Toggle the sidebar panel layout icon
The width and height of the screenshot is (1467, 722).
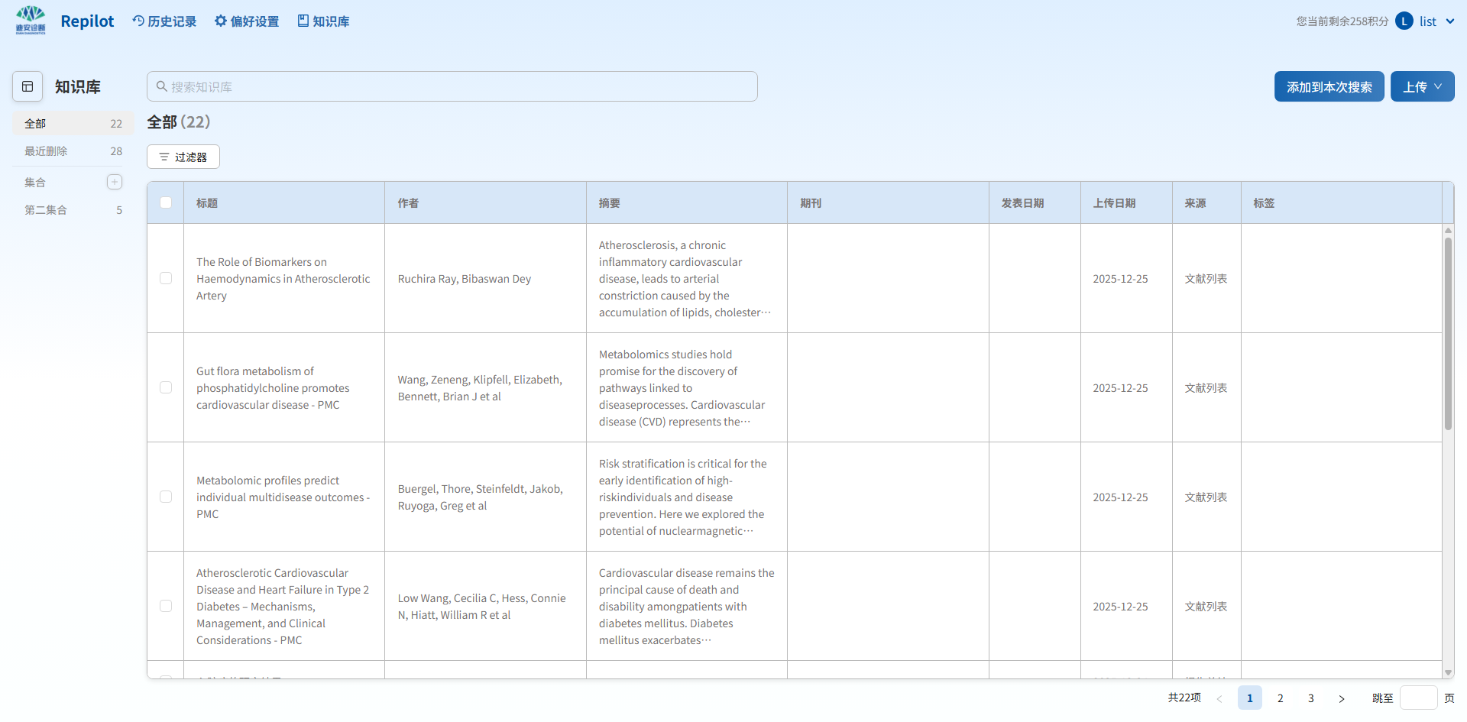click(28, 86)
